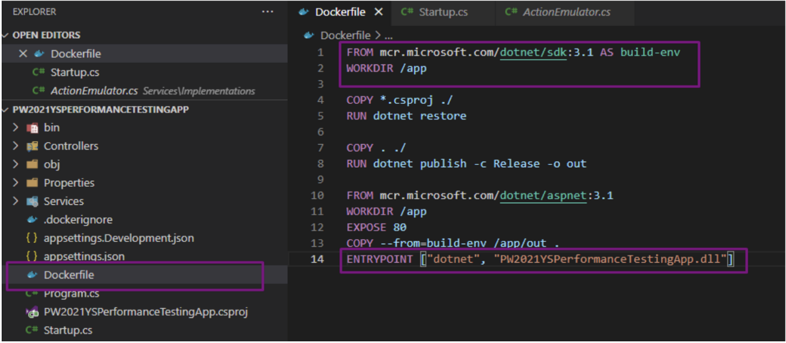
Task: Click the Dockerfile breadcrumb segment
Action: 345,35
